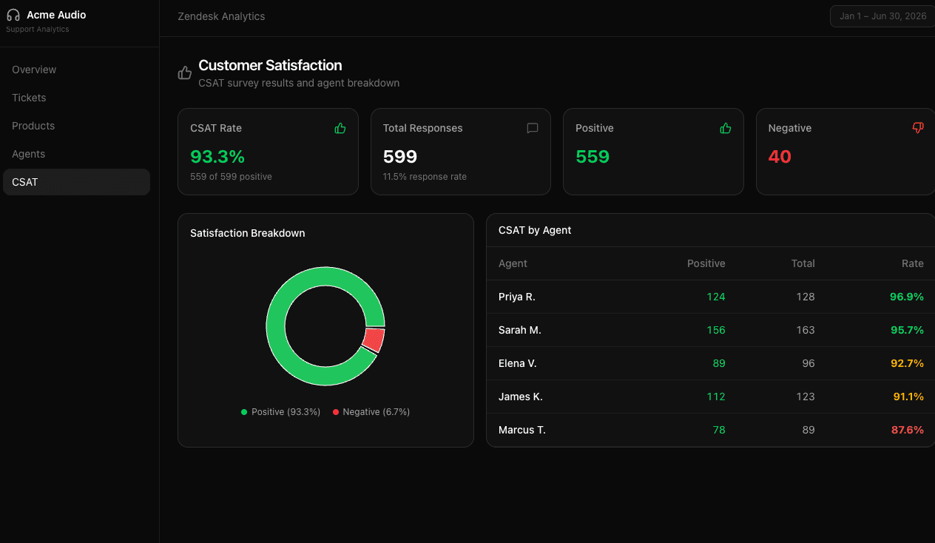Click the headphones logo for Acme Audio
Image resolution: width=935 pixels, height=543 pixels.
tap(13, 15)
